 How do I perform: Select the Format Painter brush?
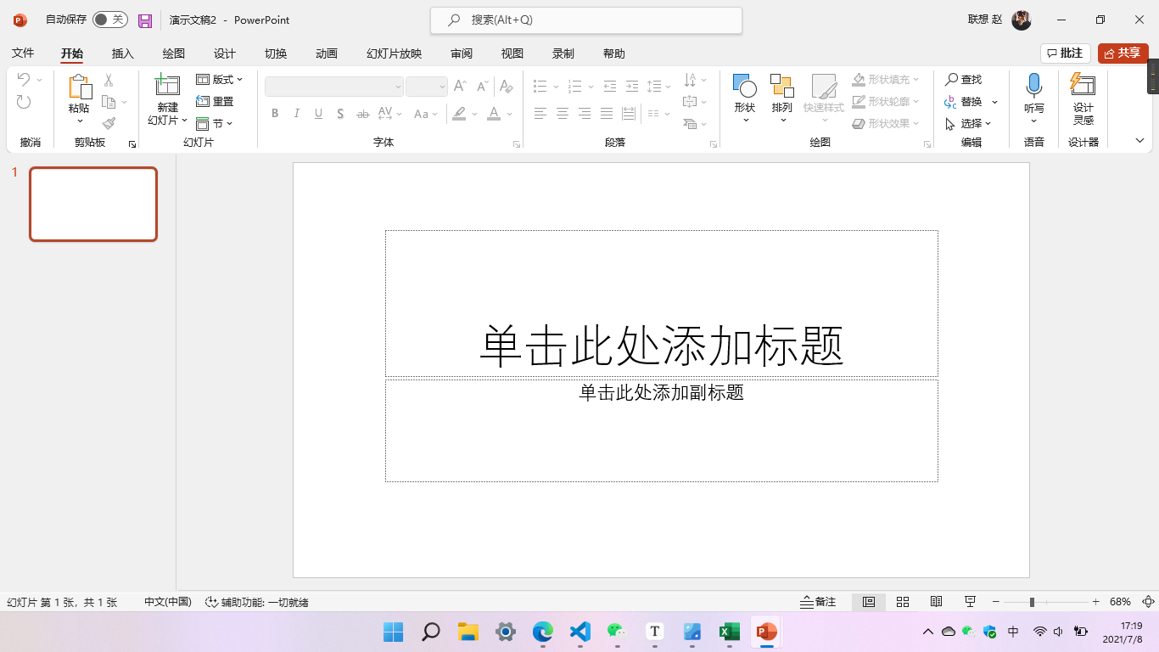click(109, 124)
